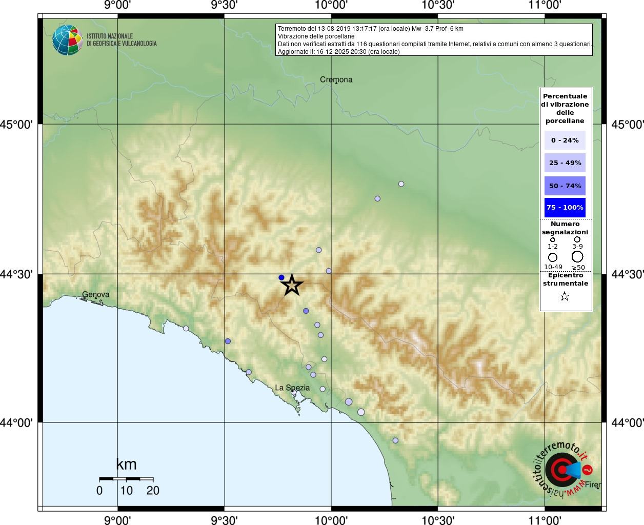Click the 44°30' latitude label on right
Image resolution: width=644 pixels, height=525 pixels.
[x=628, y=274]
